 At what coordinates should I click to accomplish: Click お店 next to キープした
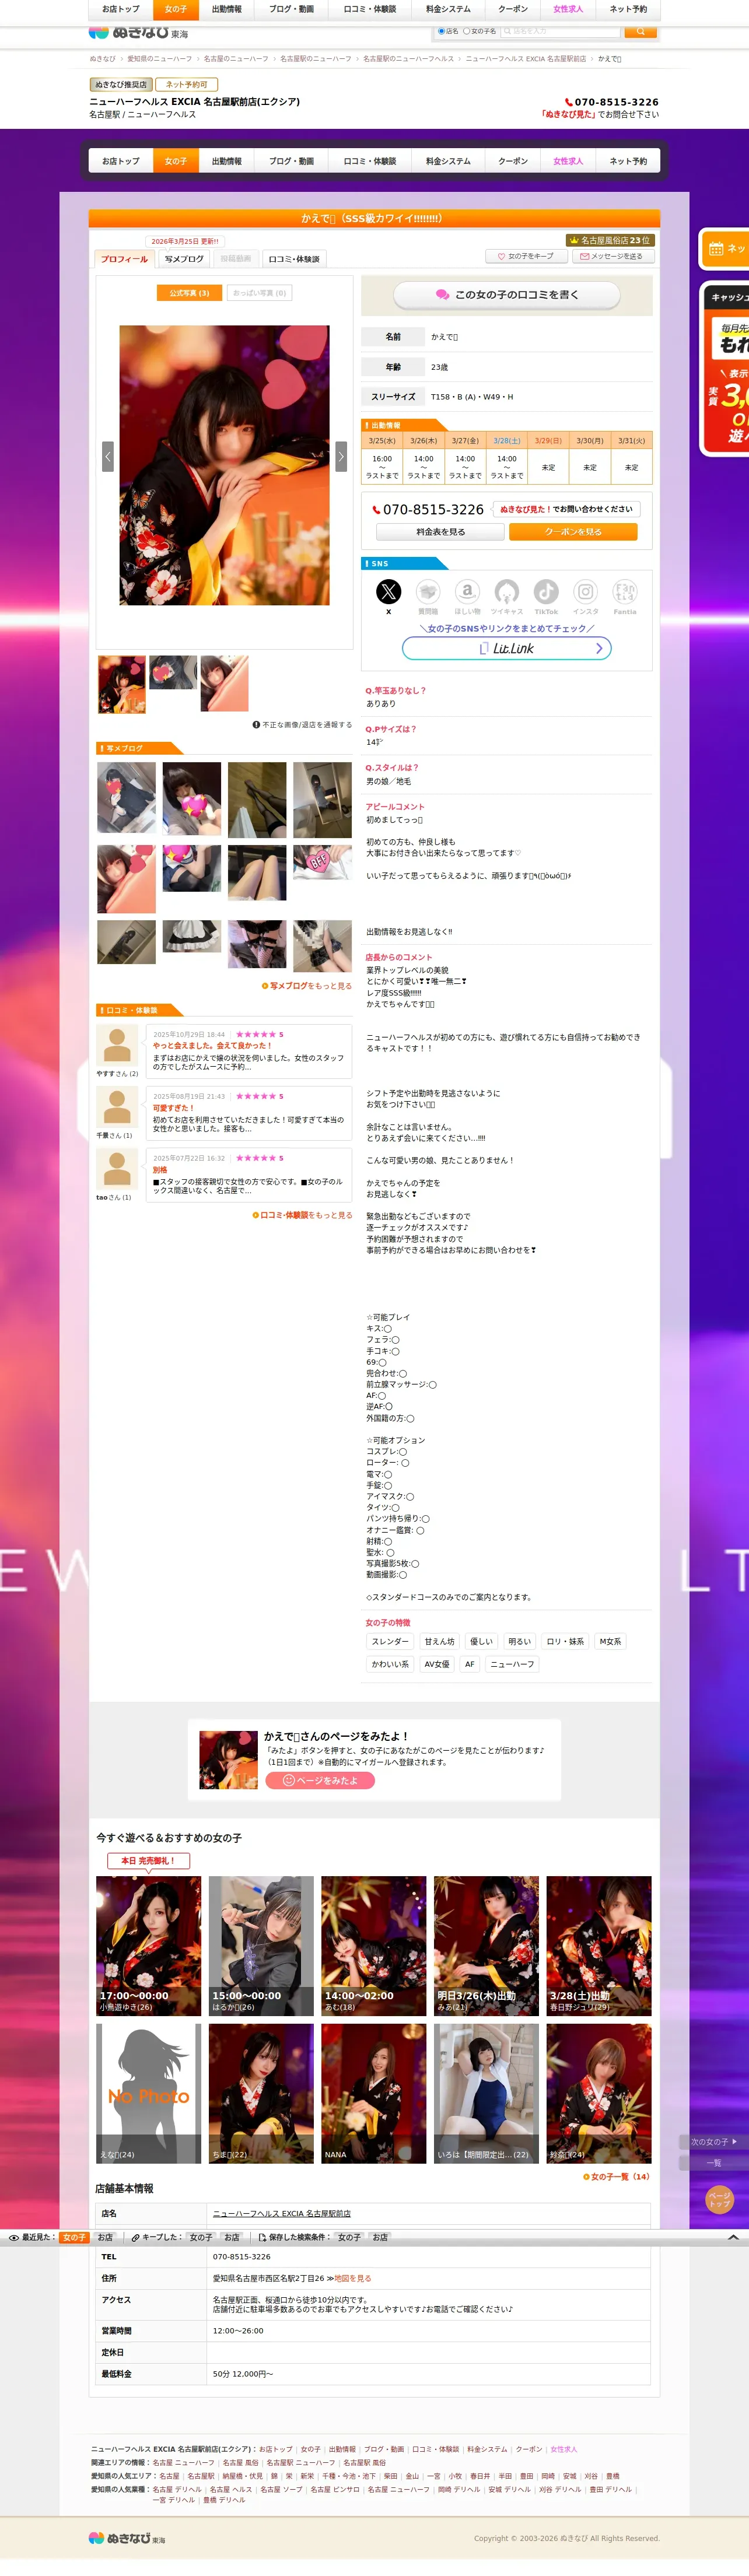click(x=232, y=2237)
